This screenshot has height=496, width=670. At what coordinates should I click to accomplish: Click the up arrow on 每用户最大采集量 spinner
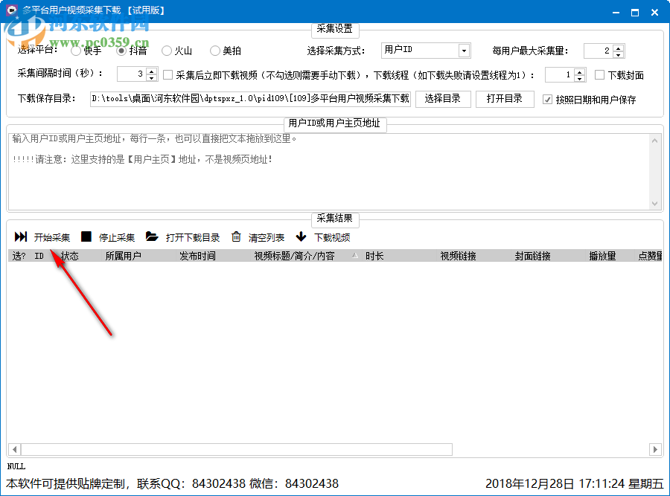click(618, 47)
